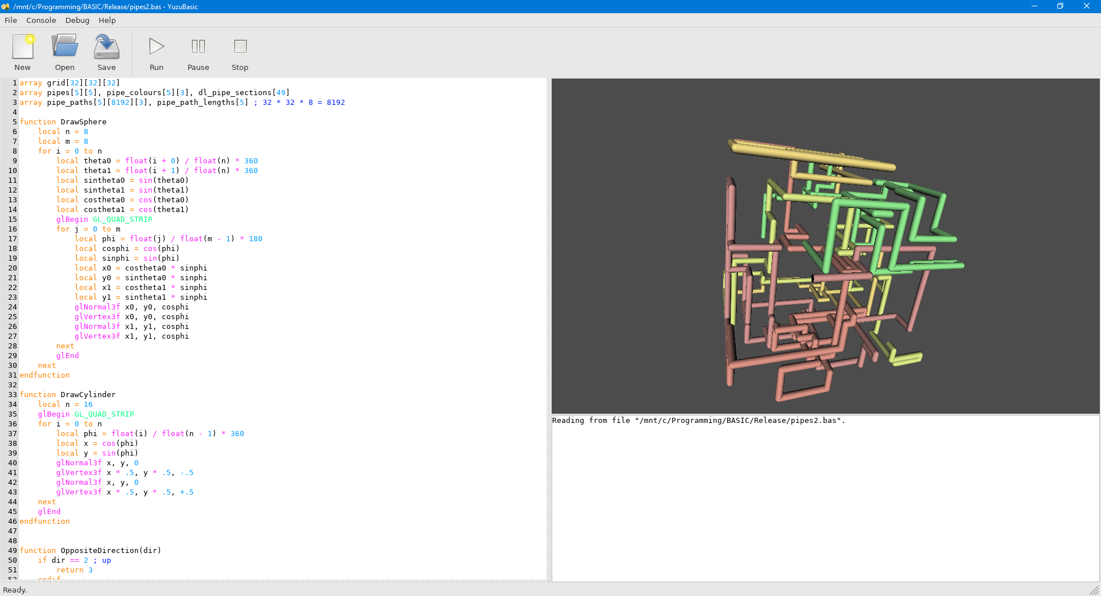Click the console output message line
Image resolution: width=1101 pixels, height=596 pixels.
click(698, 421)
